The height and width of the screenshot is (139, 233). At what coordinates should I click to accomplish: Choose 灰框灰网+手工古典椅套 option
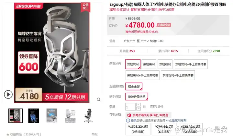pos(191,64)
